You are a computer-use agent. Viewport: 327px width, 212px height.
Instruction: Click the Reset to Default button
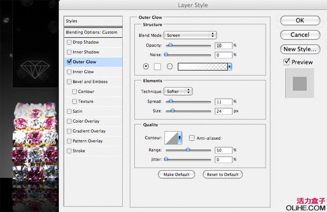click(222, 174)
